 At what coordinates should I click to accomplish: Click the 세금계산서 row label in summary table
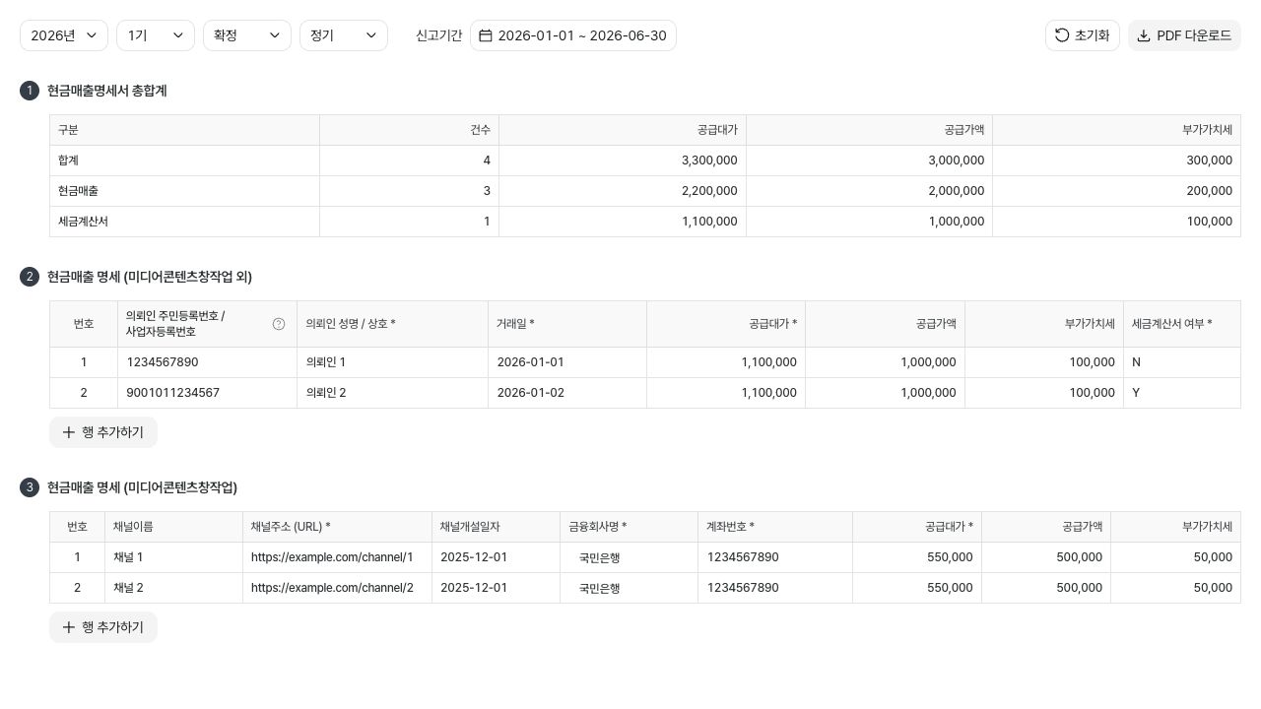(x=83, y=222)
